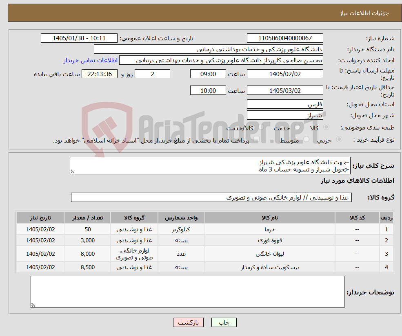The height and width of the screenshot is (336, 402).
Task: Click the resize handle of buyer notes box
Action: (33, 305)
